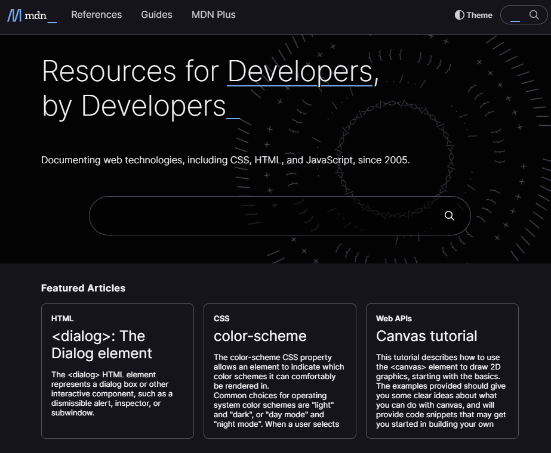This screenshot has width=551, height=453.
Task: Open the References menu
Action: (x=96, y=15)
